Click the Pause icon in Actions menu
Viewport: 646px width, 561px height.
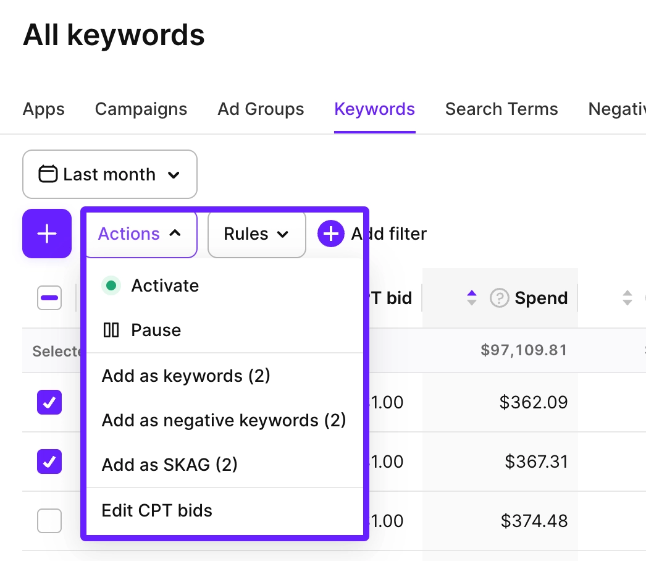(x=111, y=330)
